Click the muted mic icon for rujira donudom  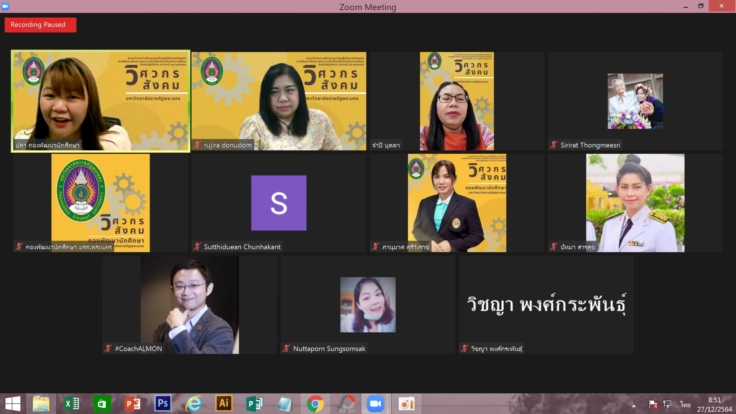point(197,145)
